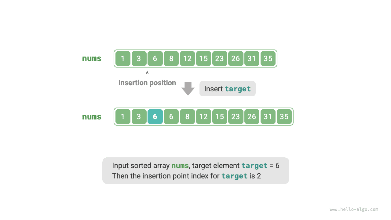Select cell 35 in the top array
The height and width of the screenshot is (220, 391).
pos(268,59)
